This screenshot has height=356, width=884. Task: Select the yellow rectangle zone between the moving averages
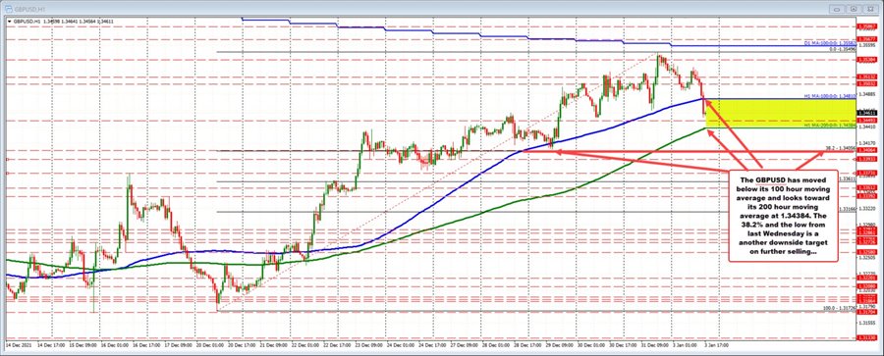(780, 113)
